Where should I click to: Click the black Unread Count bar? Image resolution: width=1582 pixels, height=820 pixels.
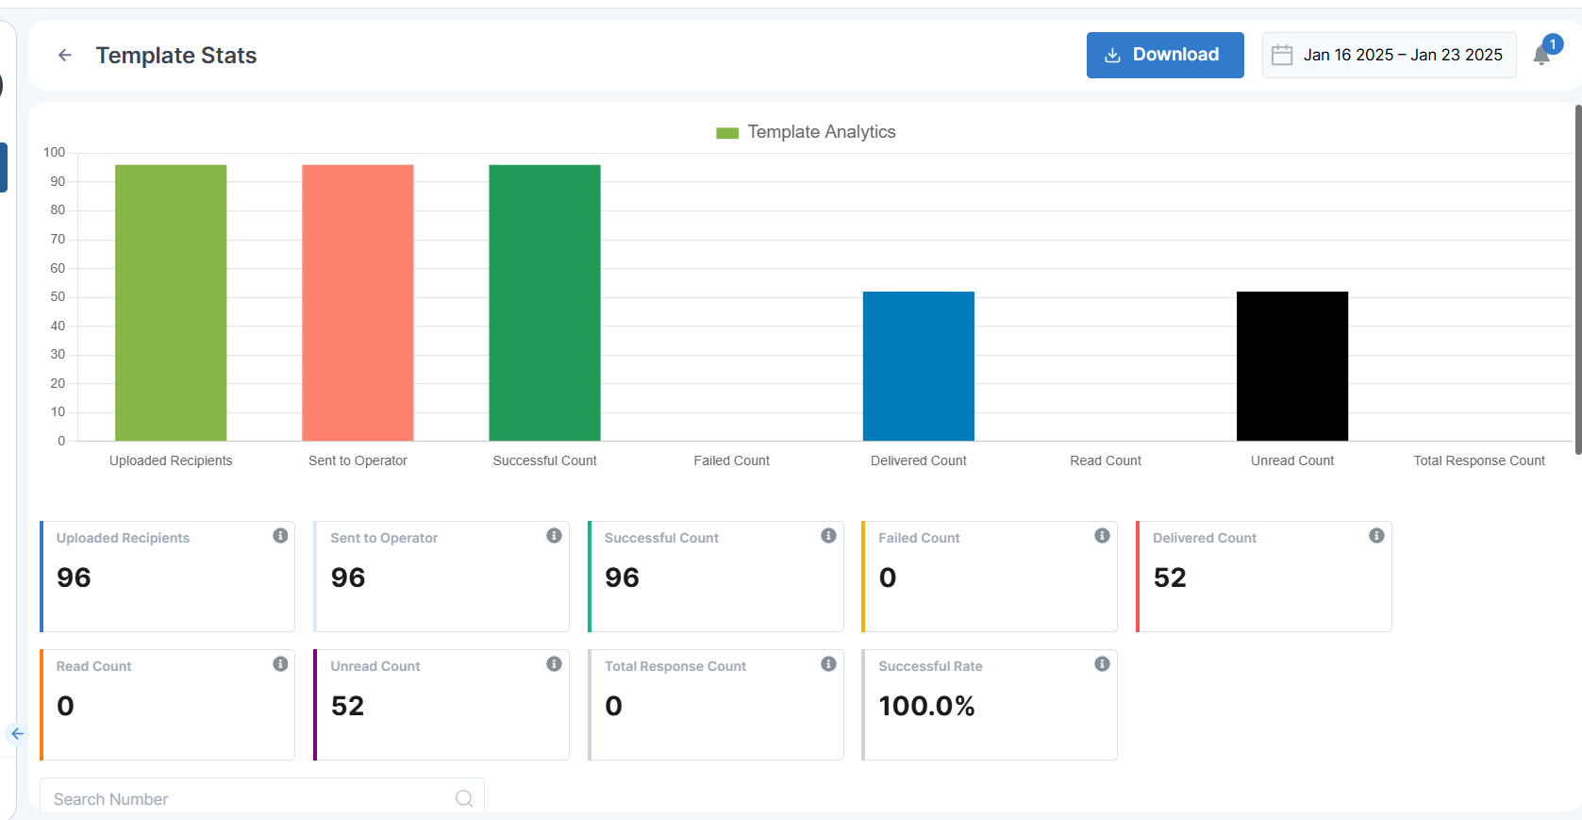(x=1292, y=366)
